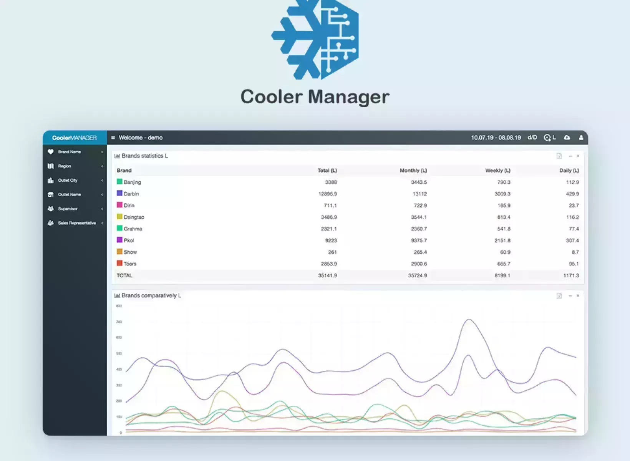This screenshot has width=630, height=461.
Task: Click the Outlet Name store icon
Action: point(51,194)
